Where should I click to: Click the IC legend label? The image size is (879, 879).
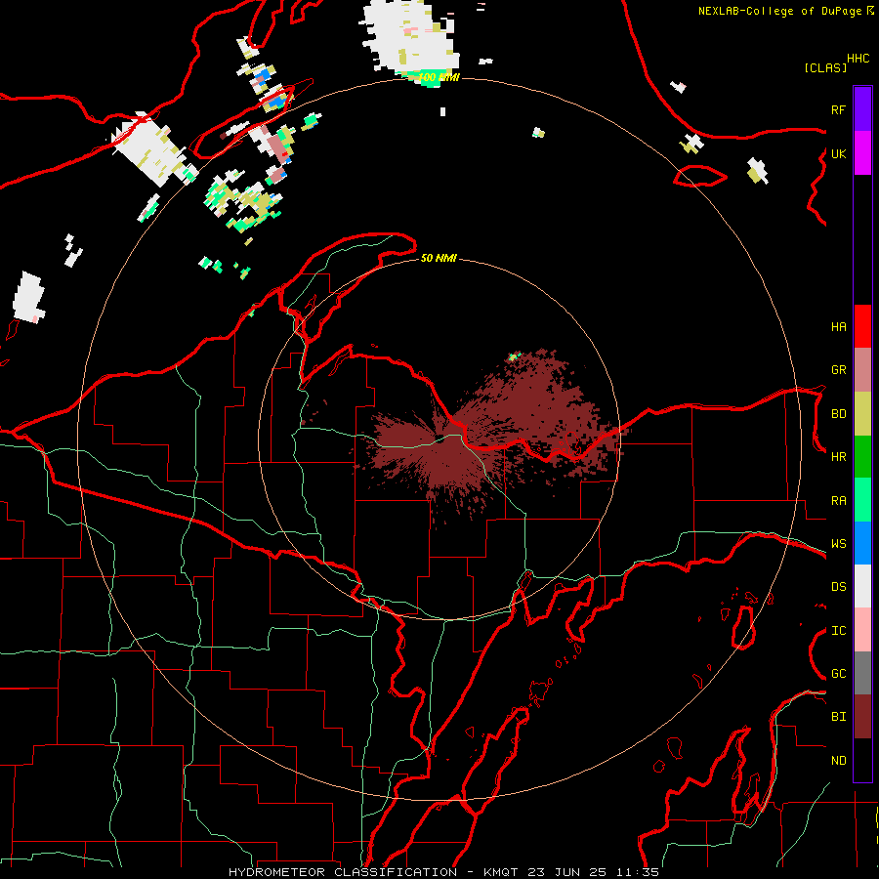[x=838, y=631]
